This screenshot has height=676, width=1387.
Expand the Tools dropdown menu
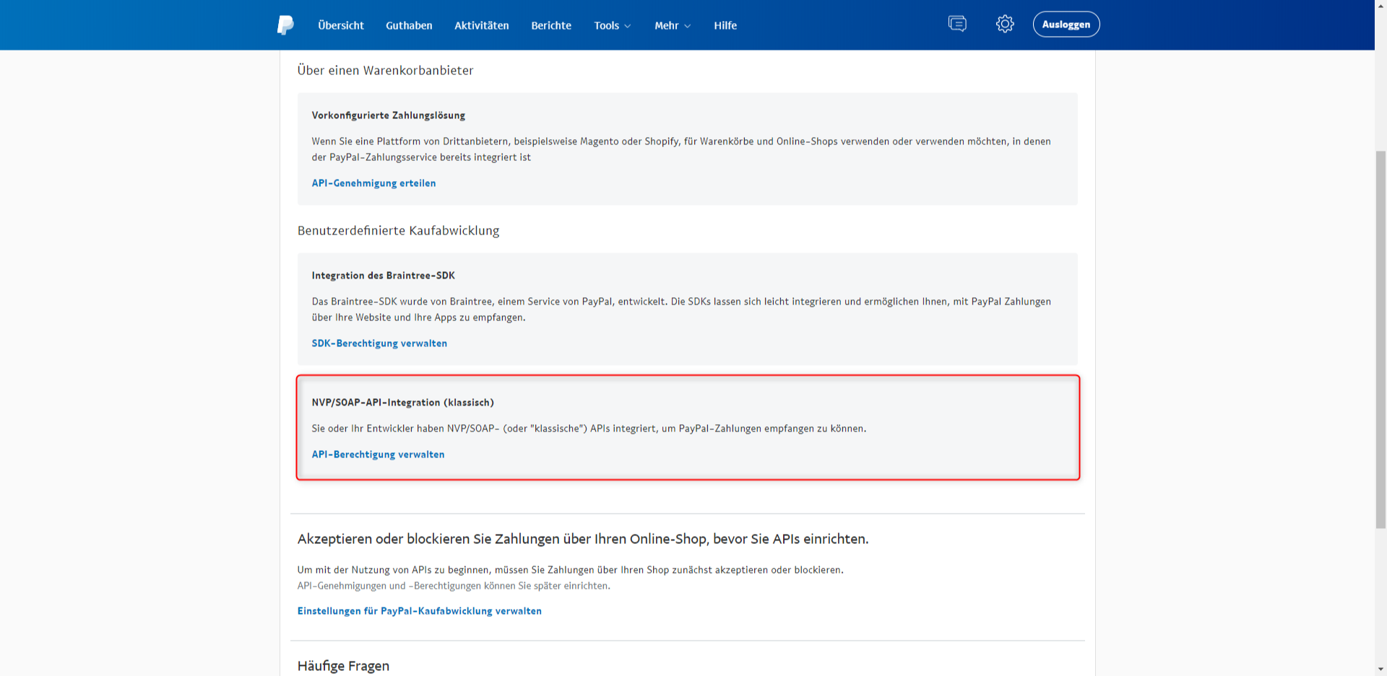click(x=612, y=25)
